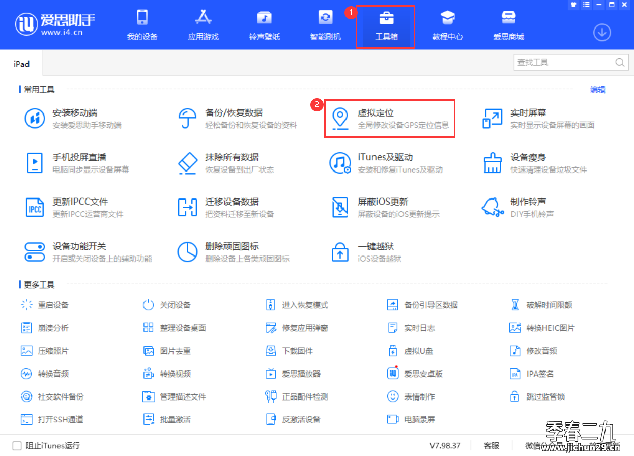This screenshot has width=634, height=456.
Task: Open 反激活设备 tool
Action: pyautogui.click(x=293, y=419)
